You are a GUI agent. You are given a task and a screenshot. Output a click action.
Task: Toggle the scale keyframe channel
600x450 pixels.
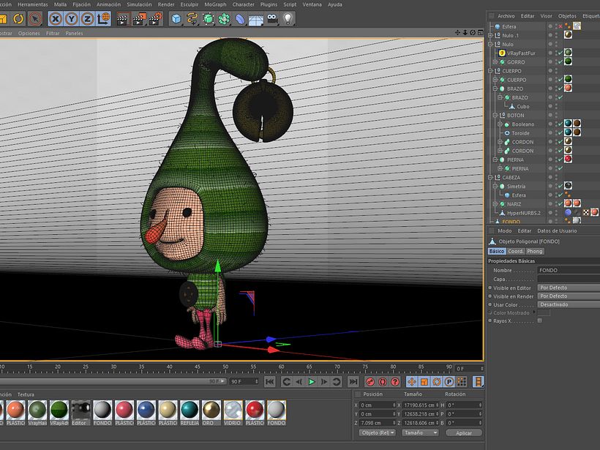tap(424, 381)
